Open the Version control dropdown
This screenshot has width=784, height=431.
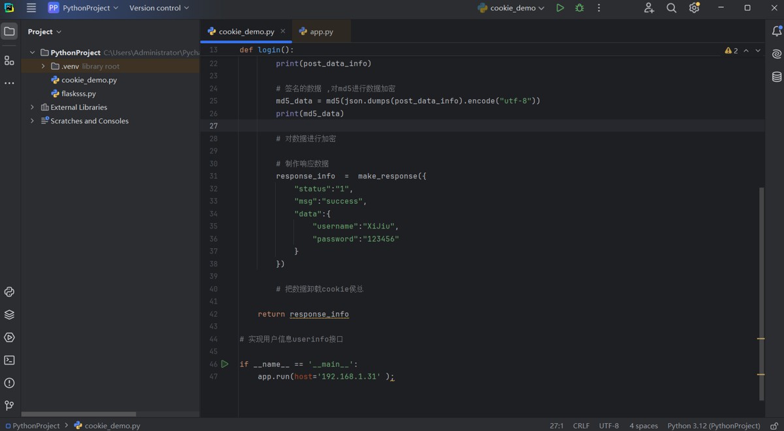159,8
